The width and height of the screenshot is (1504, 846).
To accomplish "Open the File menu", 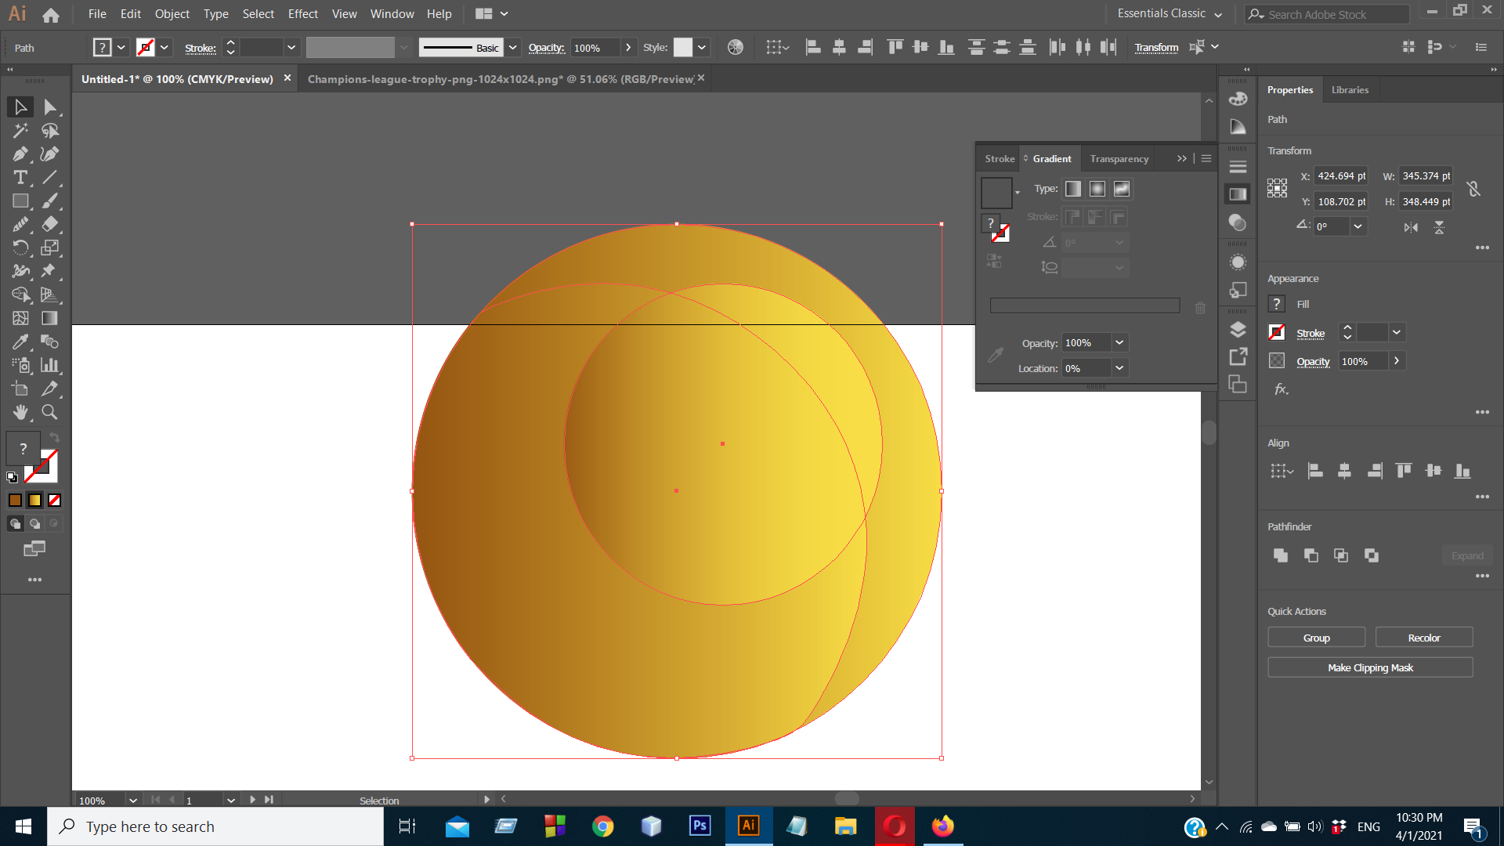I will click(97, 14).
